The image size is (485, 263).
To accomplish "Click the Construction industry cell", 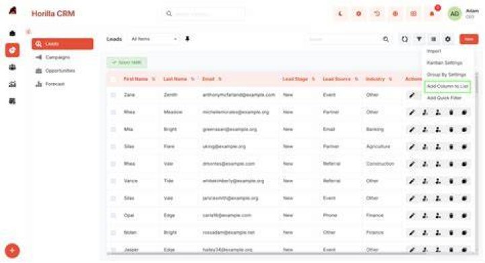I will (x=380, y=164).
